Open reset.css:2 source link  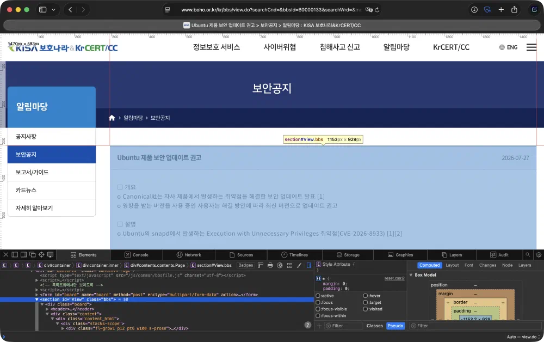coord(394,278)
